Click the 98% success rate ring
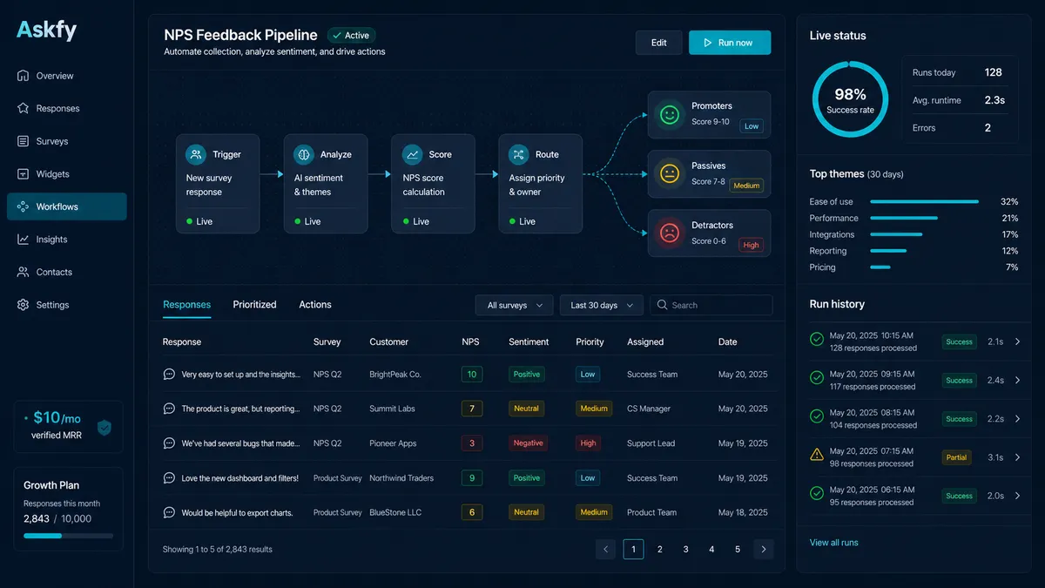1045x588 pixels. coord(850,99)
